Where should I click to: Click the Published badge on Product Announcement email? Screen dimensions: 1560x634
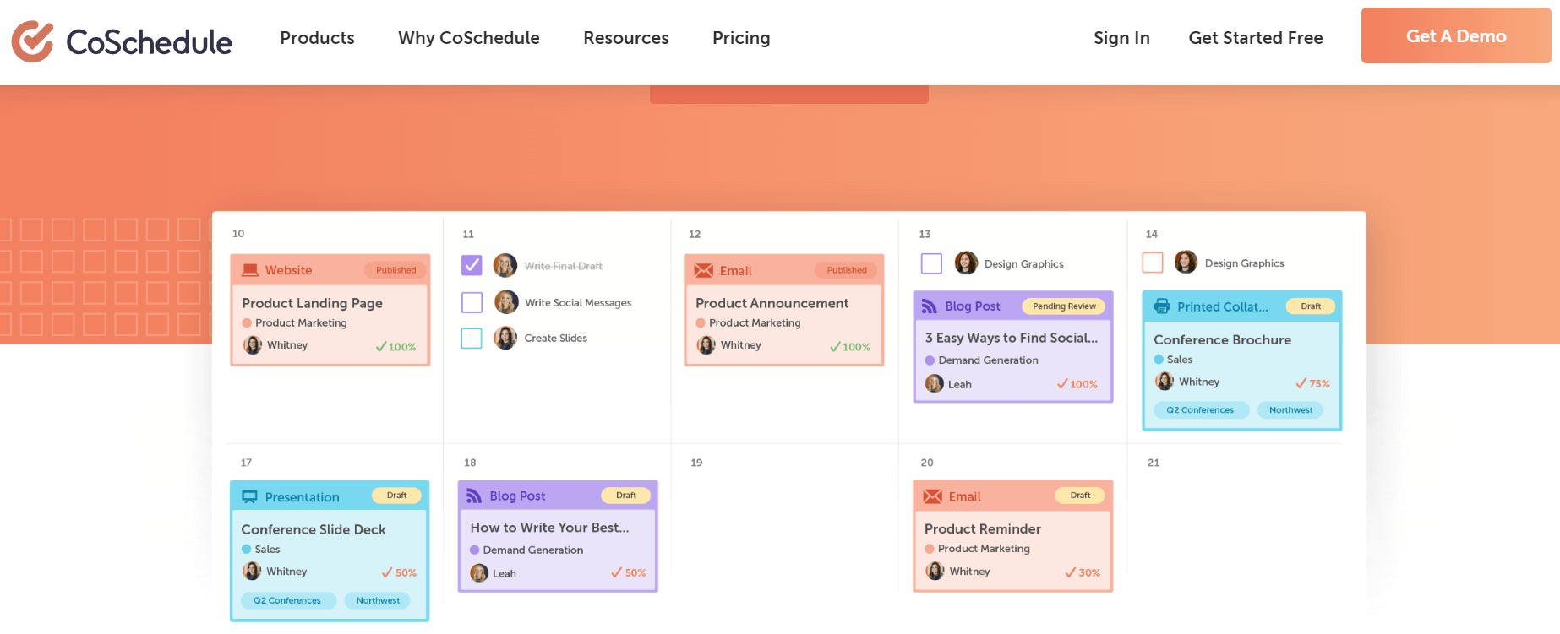[847, 270]
